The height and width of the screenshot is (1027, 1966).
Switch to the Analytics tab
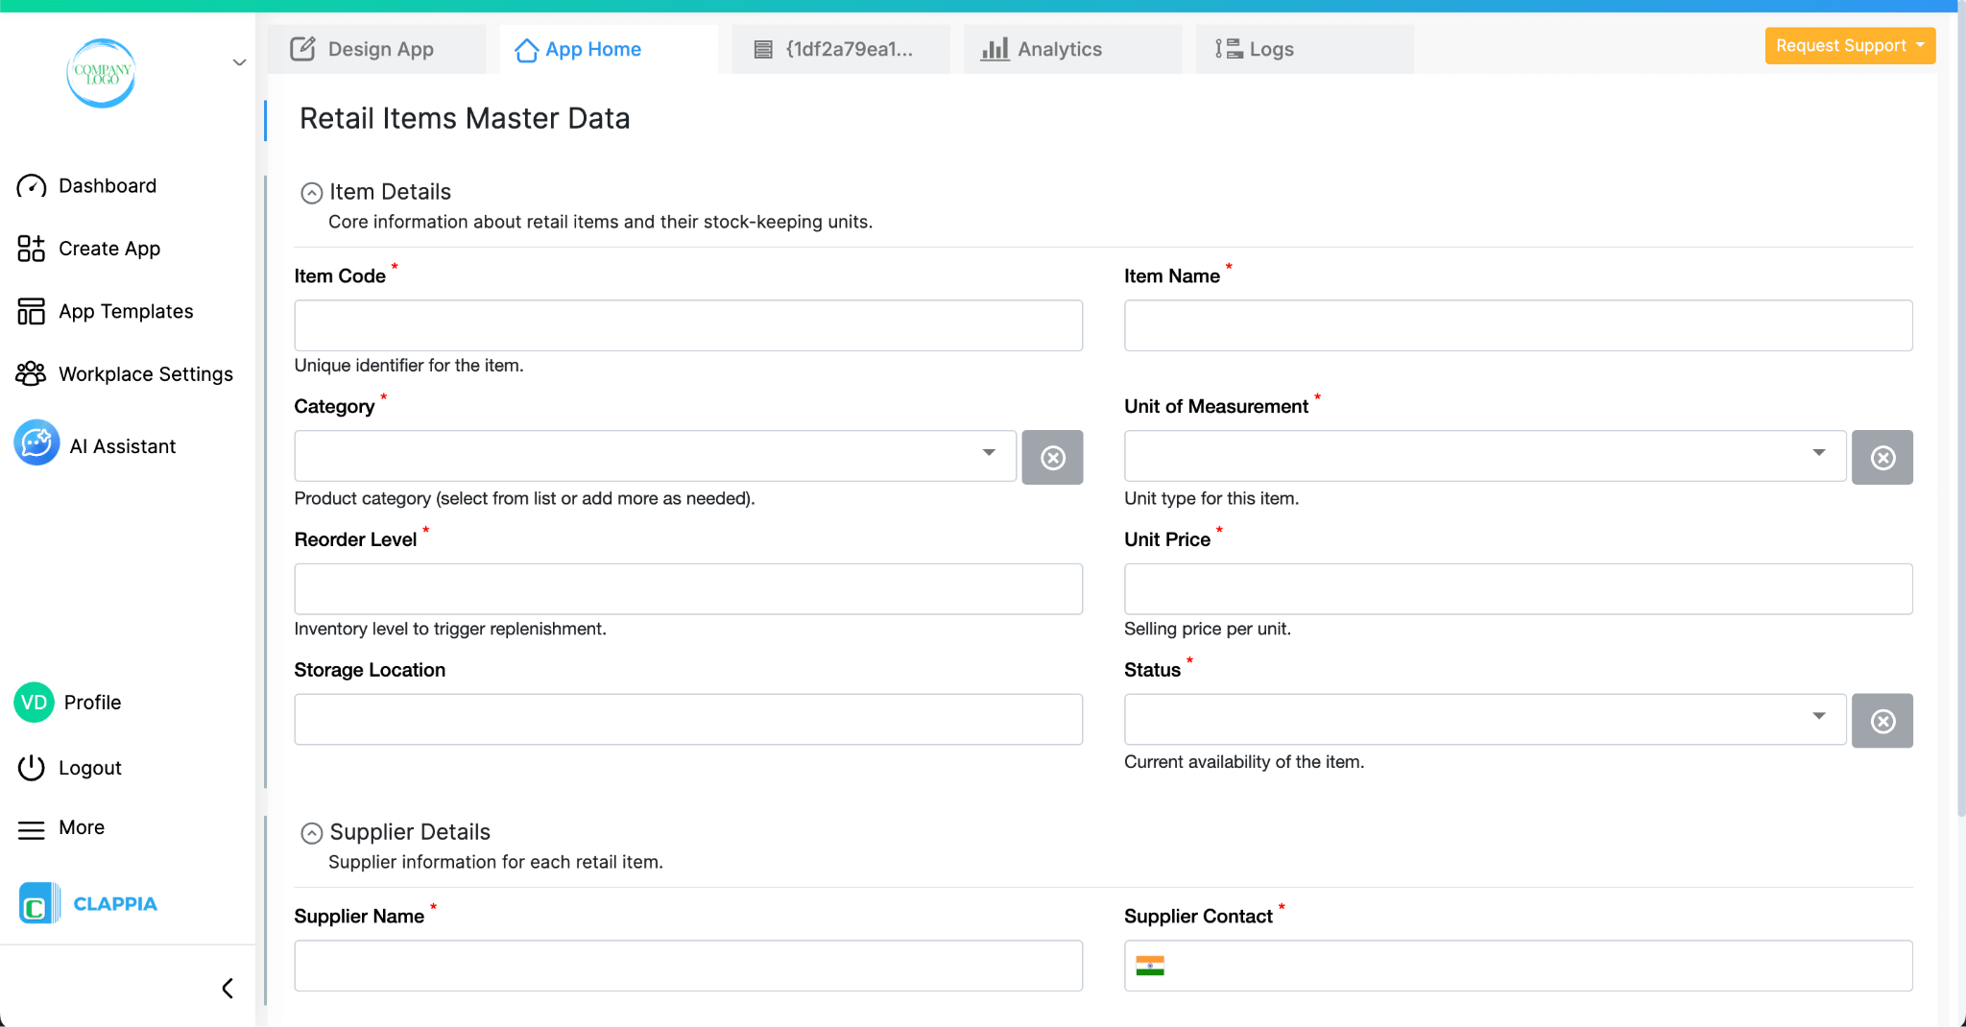pos(1060,49)
